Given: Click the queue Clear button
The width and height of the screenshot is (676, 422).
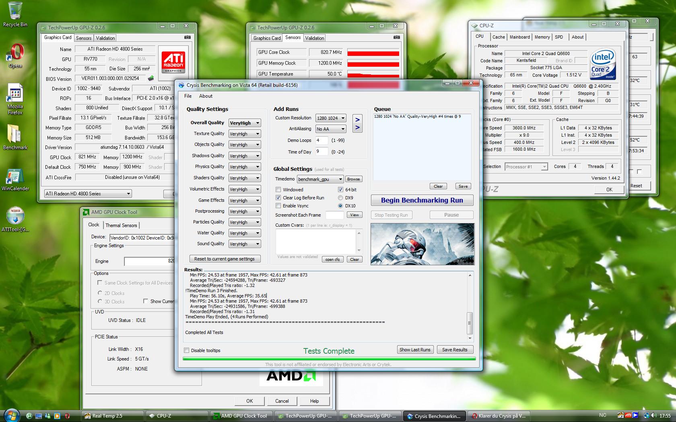Looking at the screenshot, I should [x=438, y=186].
